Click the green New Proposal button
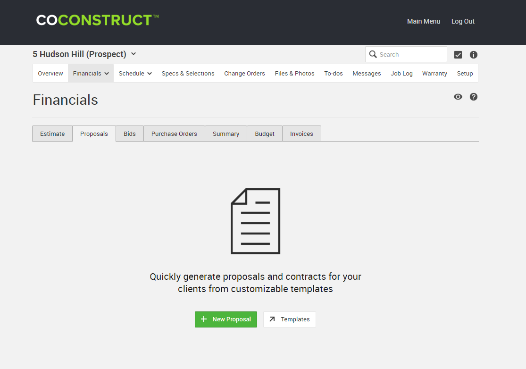The image size is (526, 369). [226, 319]
